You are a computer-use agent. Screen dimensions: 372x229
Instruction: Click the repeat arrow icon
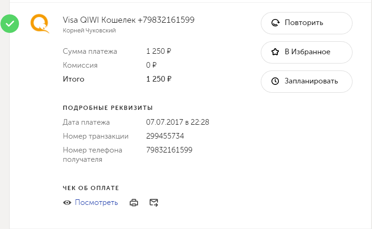(275, 23)
